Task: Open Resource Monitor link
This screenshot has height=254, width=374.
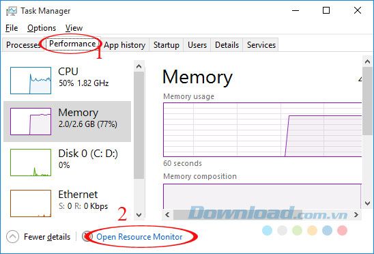Action: 139,237
